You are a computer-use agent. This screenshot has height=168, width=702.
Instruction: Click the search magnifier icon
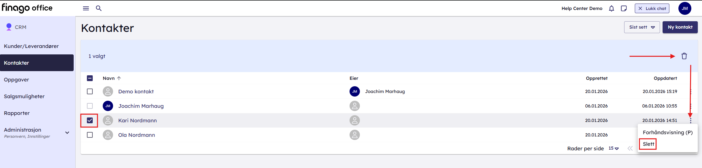point(99,8)
